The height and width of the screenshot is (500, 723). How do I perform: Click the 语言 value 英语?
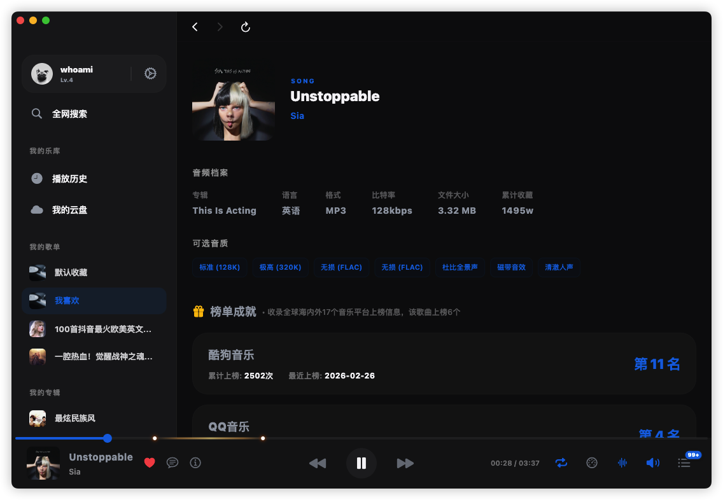(291, 211)
